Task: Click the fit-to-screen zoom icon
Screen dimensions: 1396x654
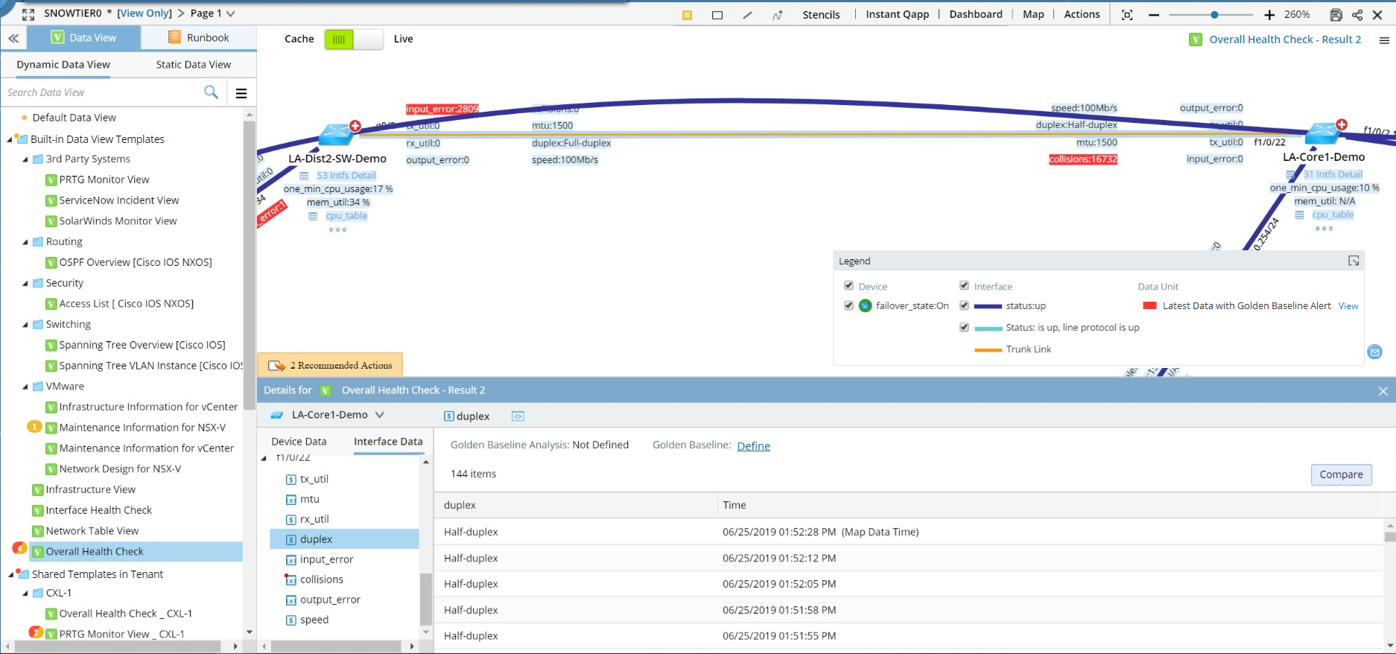Action: pos(1127,15)
